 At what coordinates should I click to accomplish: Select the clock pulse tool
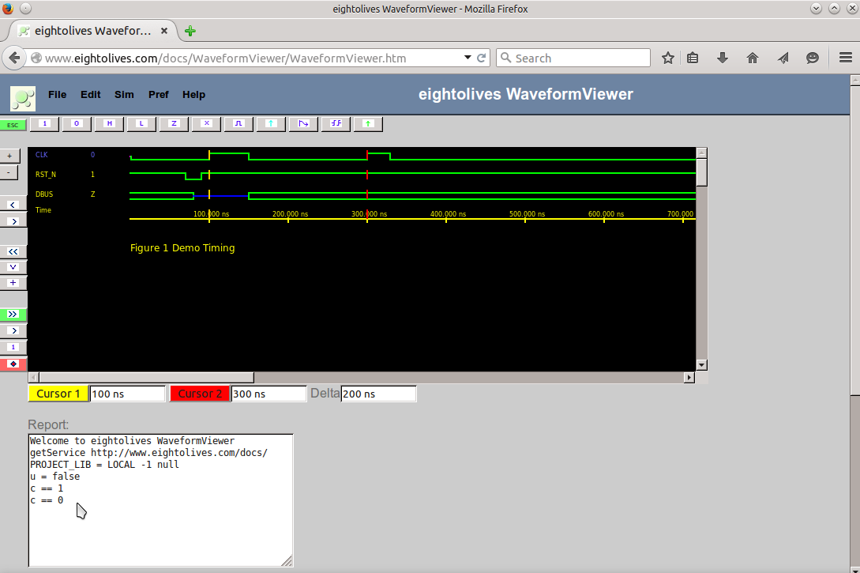coord(238,123)
